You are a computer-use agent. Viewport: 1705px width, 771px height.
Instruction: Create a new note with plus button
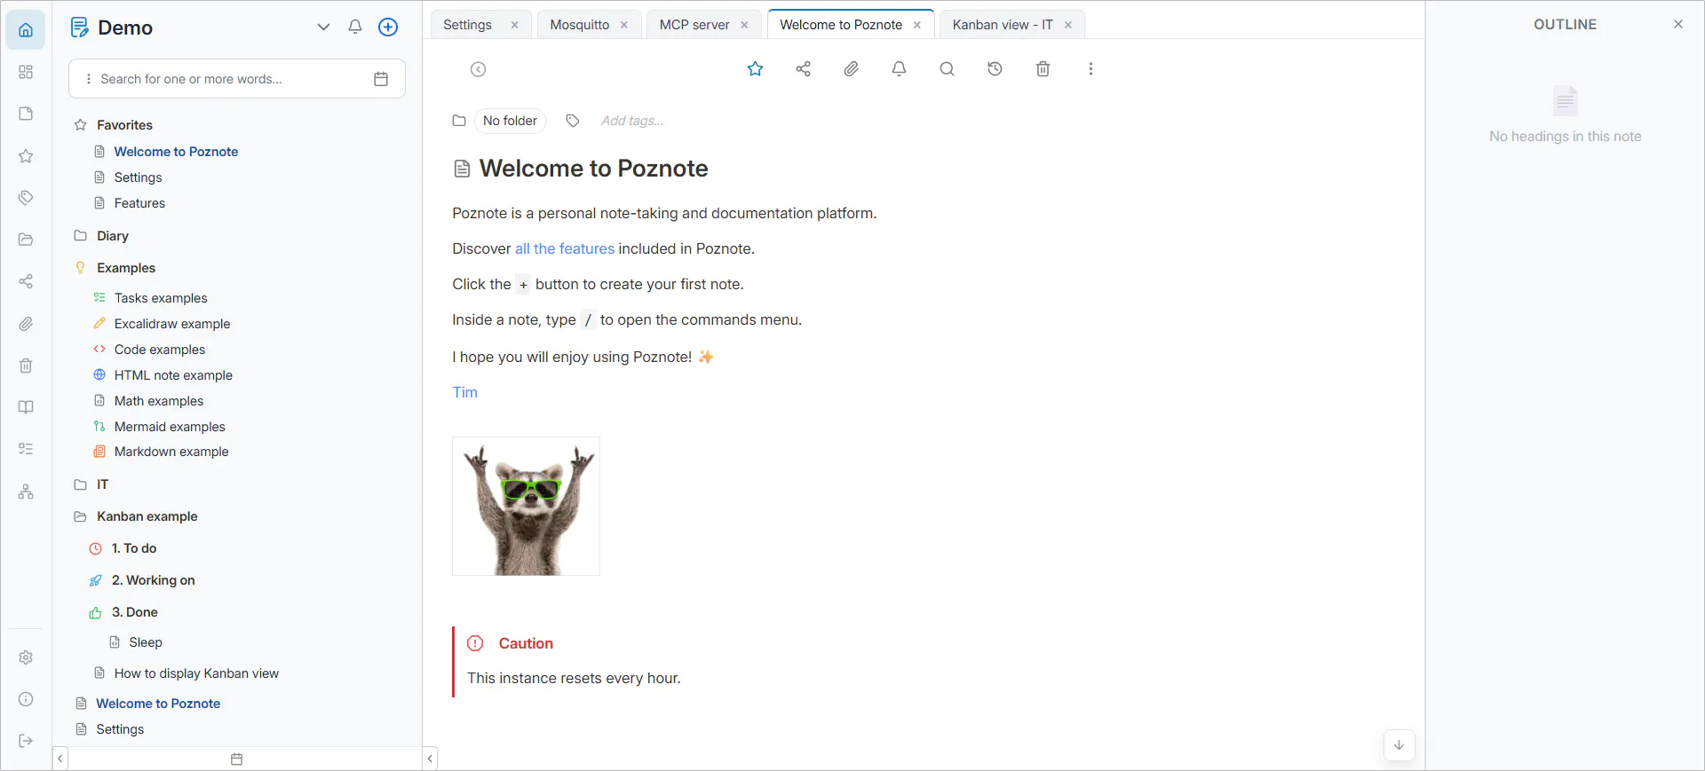coord(388,27)
